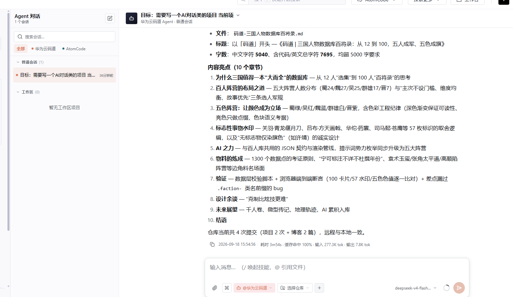This screenshot has width=513, height=297.
Task: Click the 设计余谈 list item
Action: (x=252, y=199)
